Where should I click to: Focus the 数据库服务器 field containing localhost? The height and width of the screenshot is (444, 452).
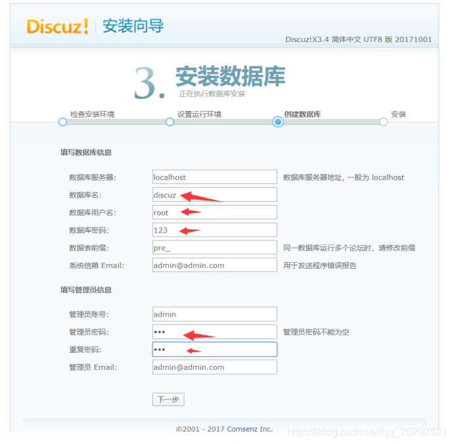click(x=214, y=177)
